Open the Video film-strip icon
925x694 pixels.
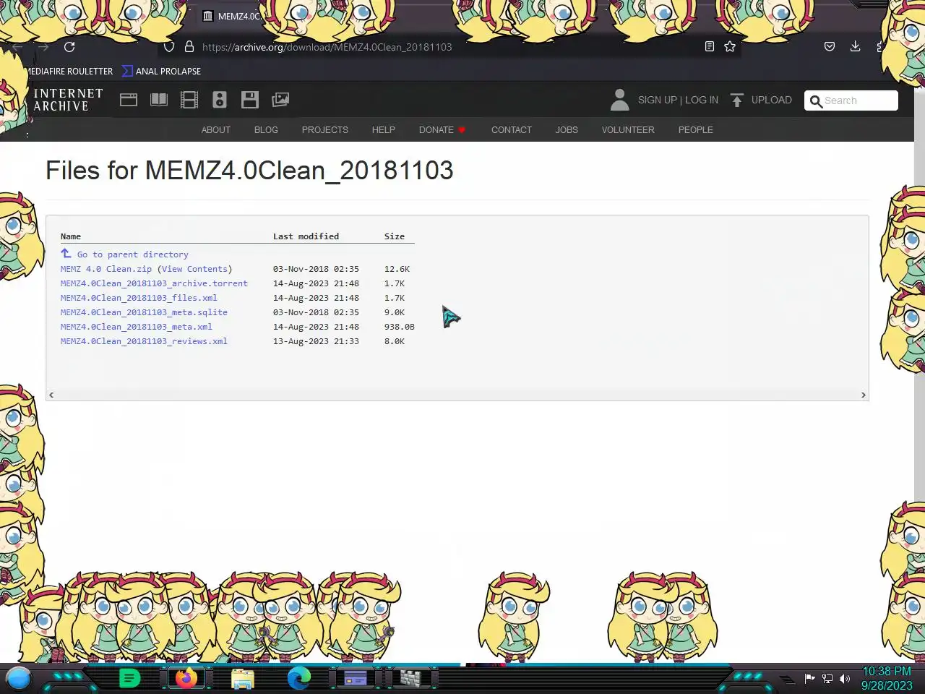coord(189,100)
